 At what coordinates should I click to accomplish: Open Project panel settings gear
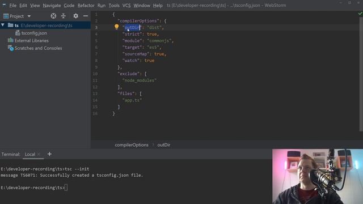pos(75,16)
